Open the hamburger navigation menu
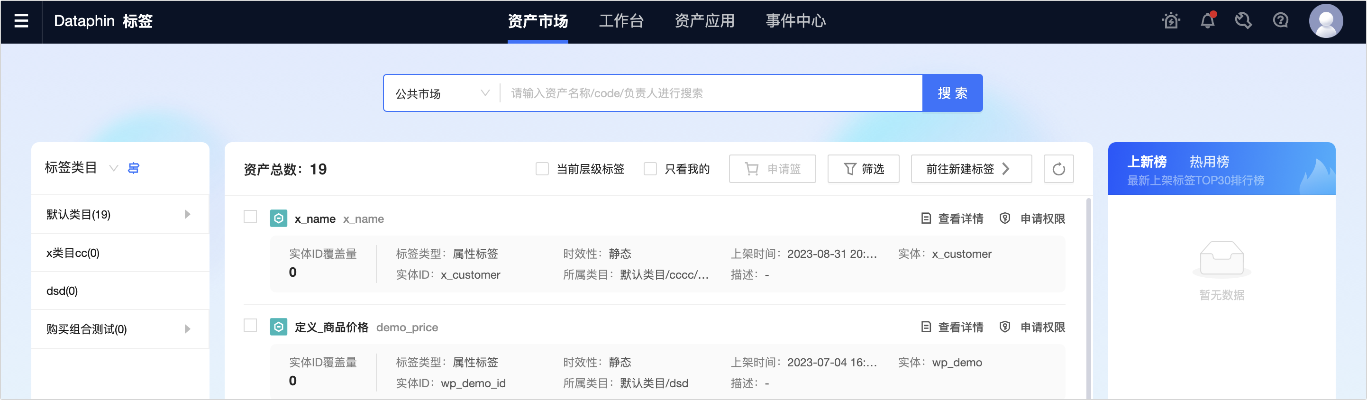 (21, 21)
